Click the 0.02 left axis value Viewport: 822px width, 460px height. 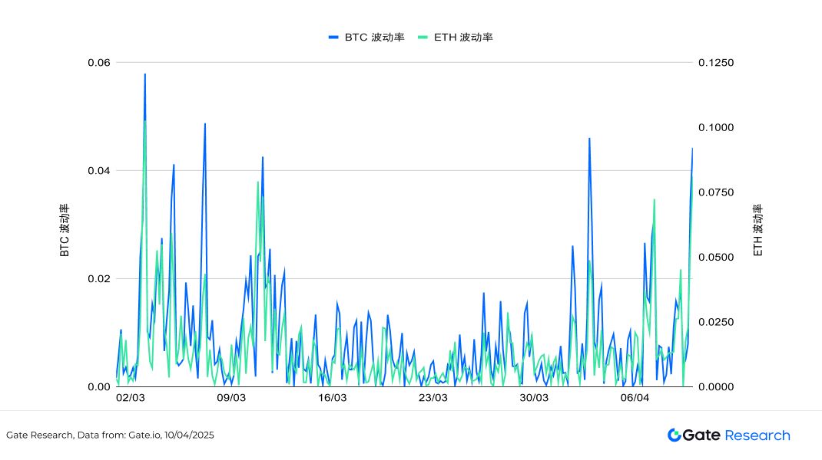99,278
